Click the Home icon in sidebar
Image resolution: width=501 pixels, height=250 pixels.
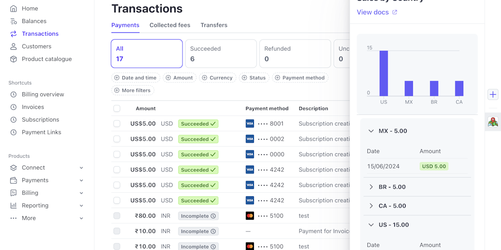pyautogui.click(x=13, y=9)
